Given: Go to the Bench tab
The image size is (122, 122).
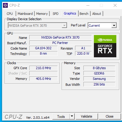Looking at the screenshot, I should click(84, 14).
